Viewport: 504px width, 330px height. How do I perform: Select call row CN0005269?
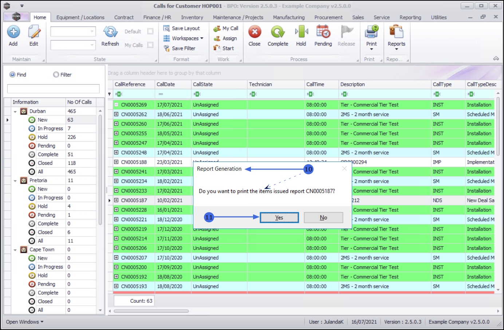click(x=303, y=105)
